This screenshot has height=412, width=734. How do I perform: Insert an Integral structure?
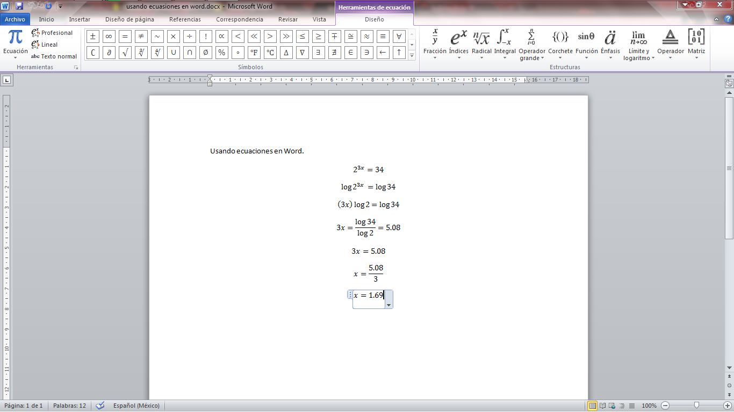click(504, 43)
